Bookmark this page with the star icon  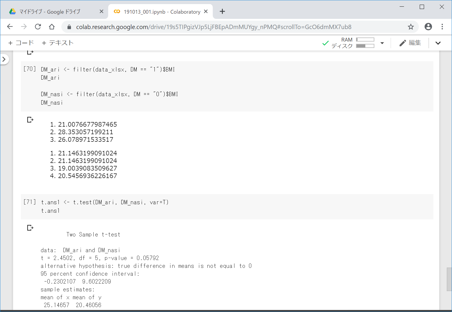tap(411, 27)
